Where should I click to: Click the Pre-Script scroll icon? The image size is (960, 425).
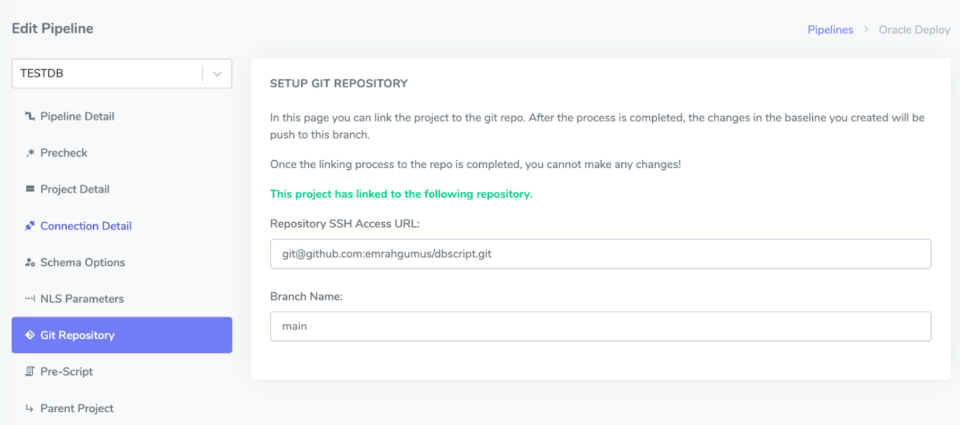click(x=30, y=372)
